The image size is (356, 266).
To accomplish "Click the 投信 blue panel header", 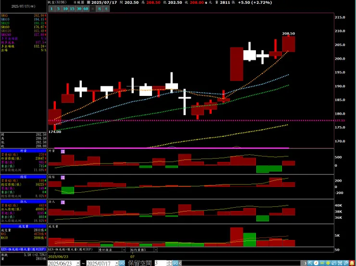I will (24, 177).
